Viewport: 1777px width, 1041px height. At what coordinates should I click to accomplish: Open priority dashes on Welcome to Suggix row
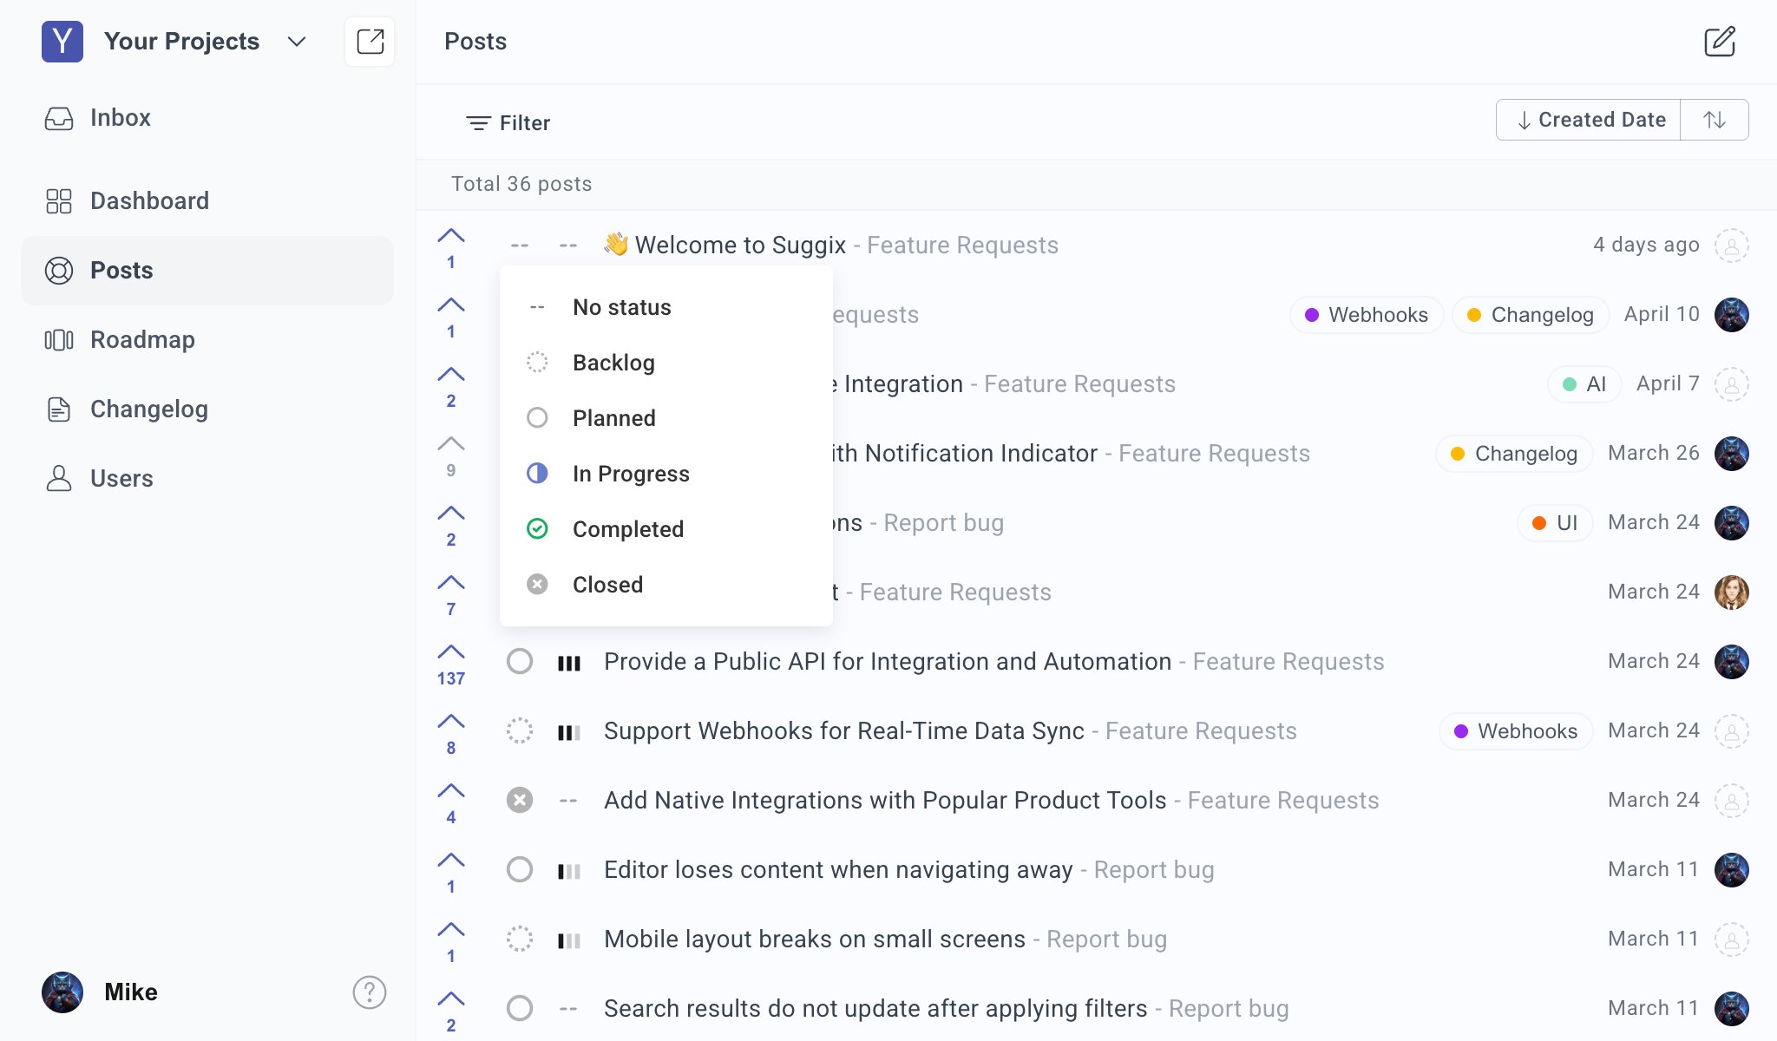pyautogui.click(x=568, y=246)
